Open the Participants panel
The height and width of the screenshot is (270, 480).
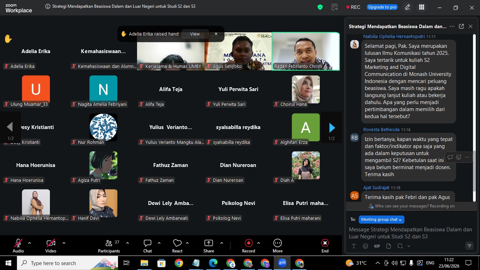point(109,245)
